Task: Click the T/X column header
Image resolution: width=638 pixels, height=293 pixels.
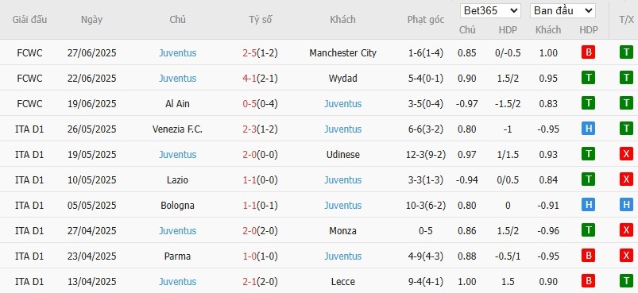Action: tap(626, 20)
